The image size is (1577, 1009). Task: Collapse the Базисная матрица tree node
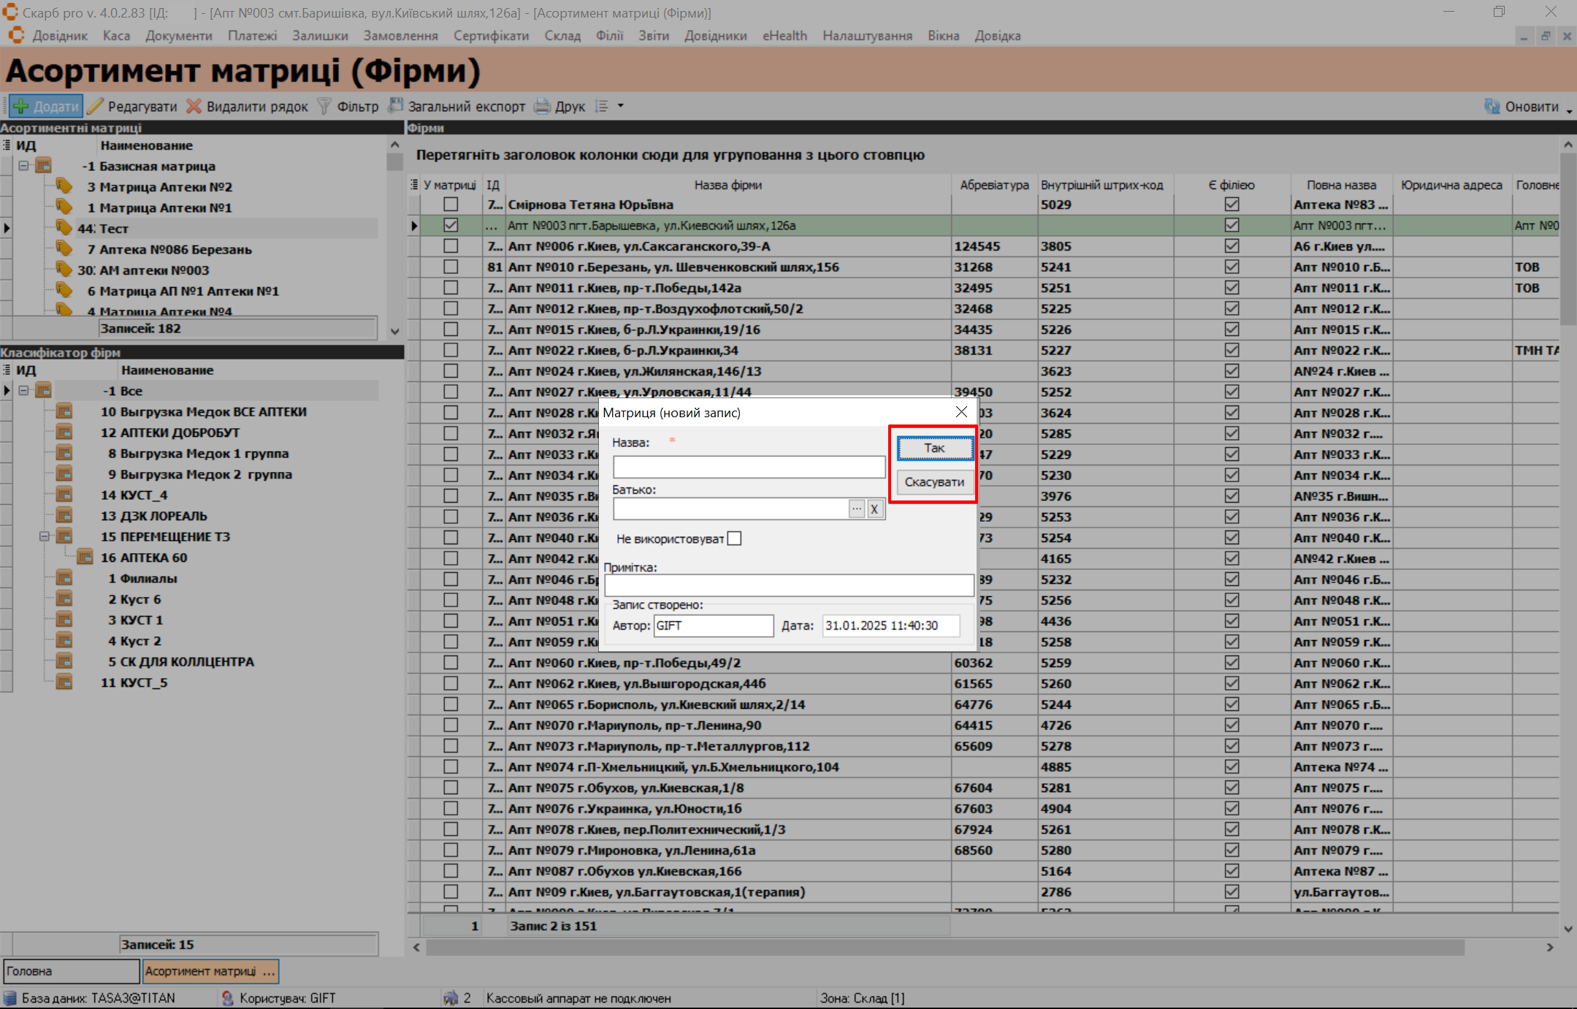tap(24, 166)
